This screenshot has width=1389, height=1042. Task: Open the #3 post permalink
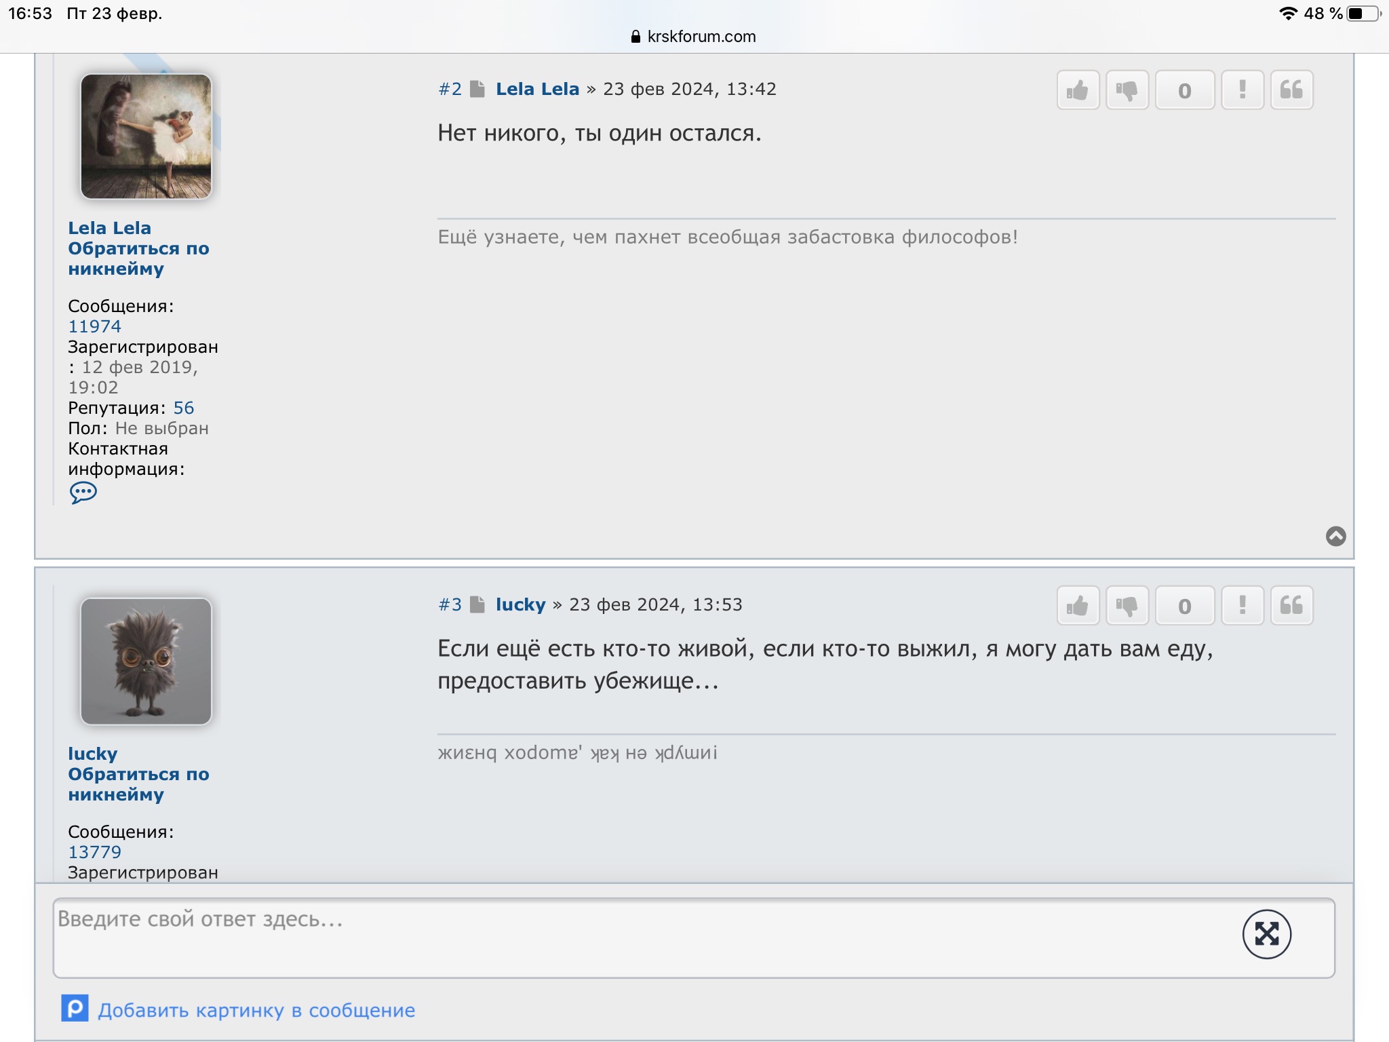click(450, 604)
